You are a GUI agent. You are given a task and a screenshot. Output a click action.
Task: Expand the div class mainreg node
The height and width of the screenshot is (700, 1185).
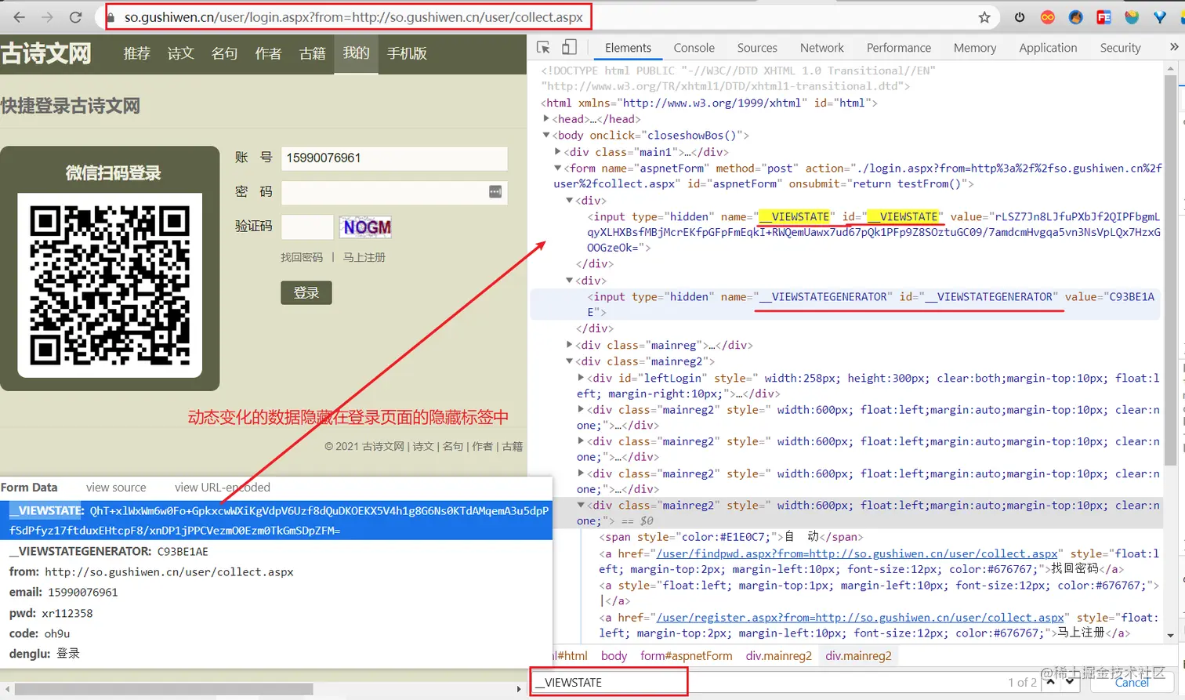click(x=570, y=345)
